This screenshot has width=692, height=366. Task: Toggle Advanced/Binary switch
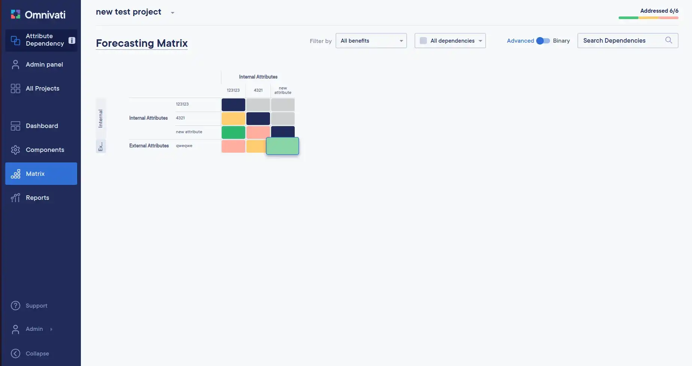coord(543,41)
